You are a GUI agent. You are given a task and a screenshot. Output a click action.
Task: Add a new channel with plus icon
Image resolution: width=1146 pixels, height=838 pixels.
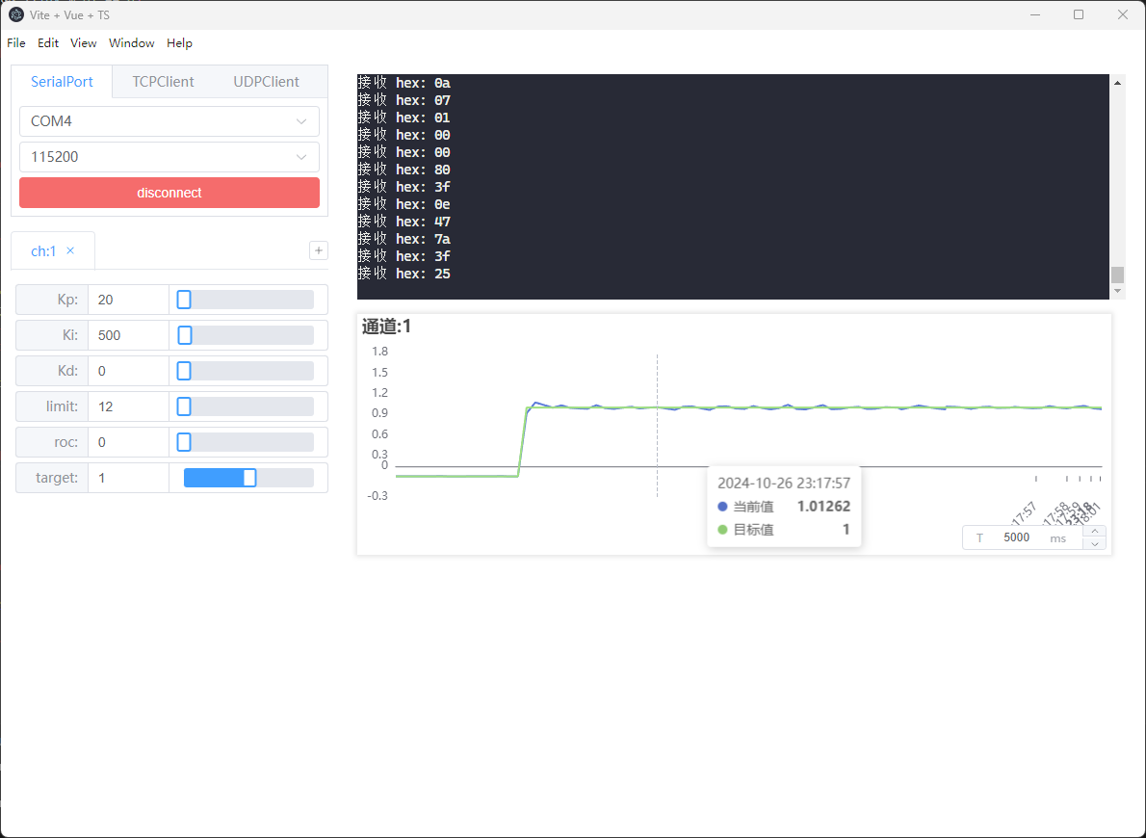pyautogui.click(x=319, y=250)
